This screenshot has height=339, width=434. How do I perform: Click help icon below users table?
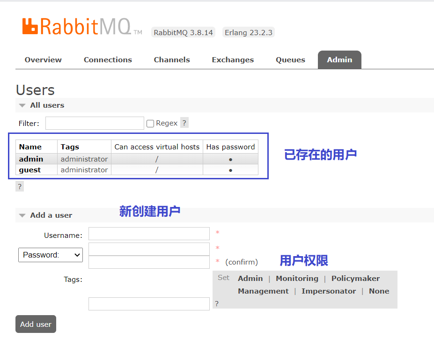coord(20,186)
